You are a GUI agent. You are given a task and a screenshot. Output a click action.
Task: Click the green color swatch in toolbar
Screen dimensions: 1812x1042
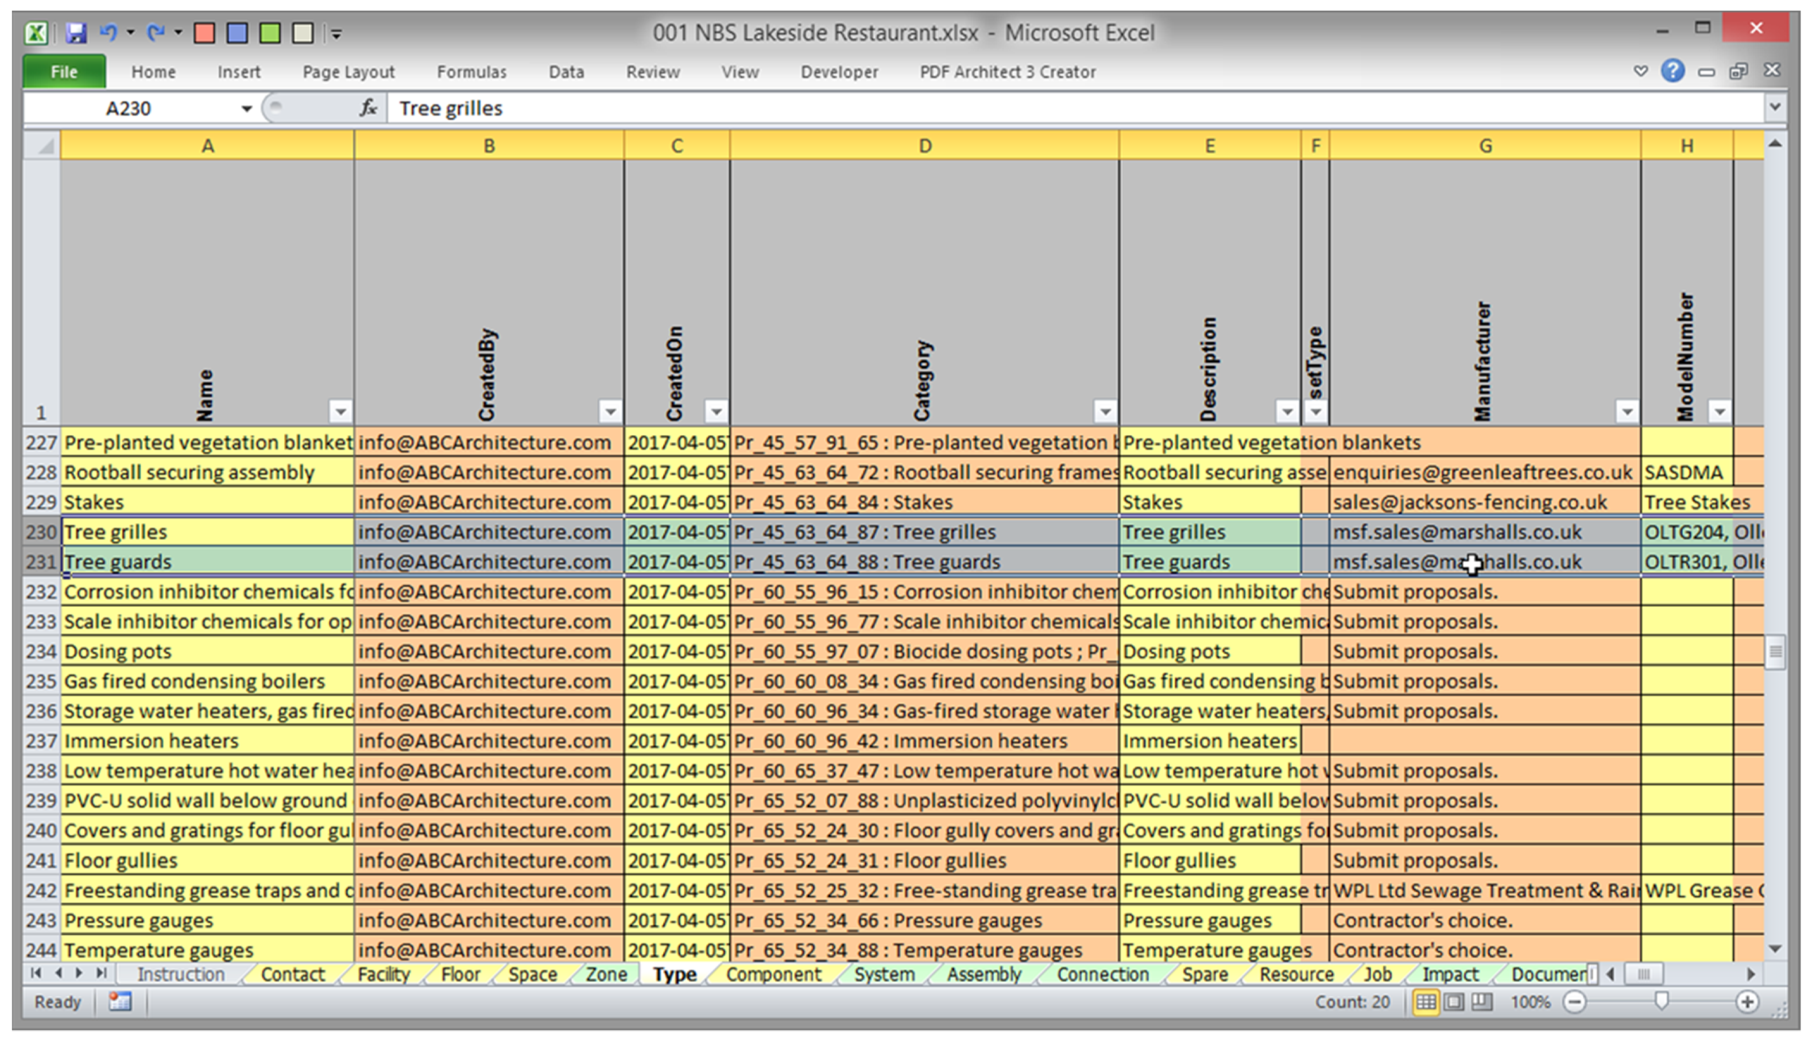point(270,33)
